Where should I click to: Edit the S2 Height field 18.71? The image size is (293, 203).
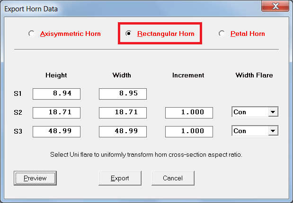pyautogui.click(x=56, y=112)
